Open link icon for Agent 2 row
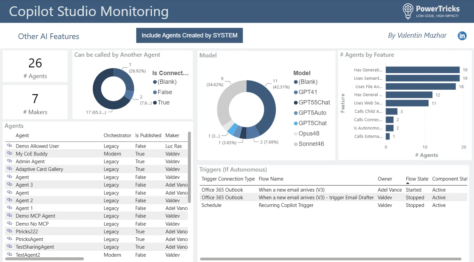This screenshot has width=474, height=262. point(9,200)
